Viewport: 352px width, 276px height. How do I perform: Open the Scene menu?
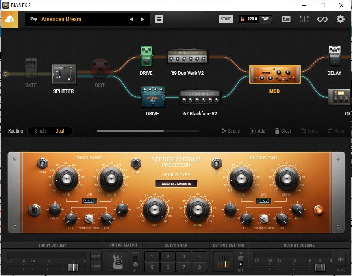point(231,131)
